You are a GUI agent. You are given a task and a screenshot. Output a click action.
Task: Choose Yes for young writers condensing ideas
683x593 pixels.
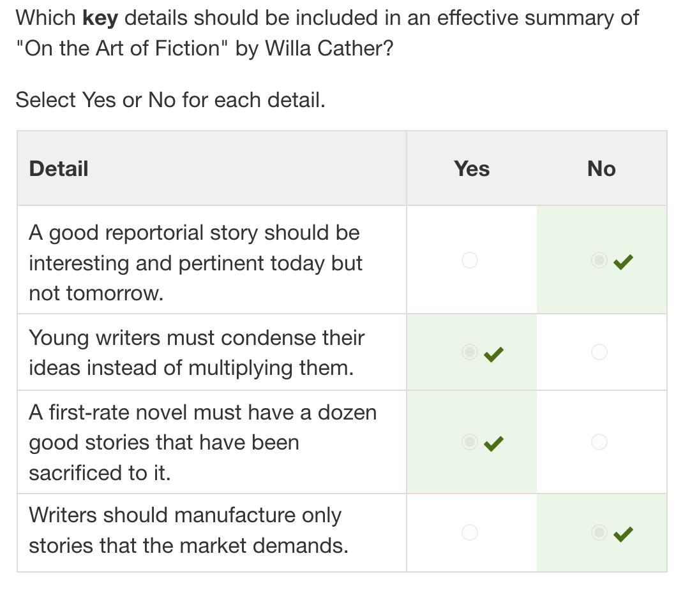click(x=469, y=352)
